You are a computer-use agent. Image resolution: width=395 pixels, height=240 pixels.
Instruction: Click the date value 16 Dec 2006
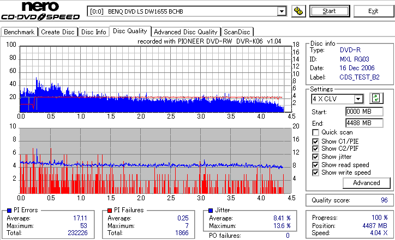coord(357,68)
